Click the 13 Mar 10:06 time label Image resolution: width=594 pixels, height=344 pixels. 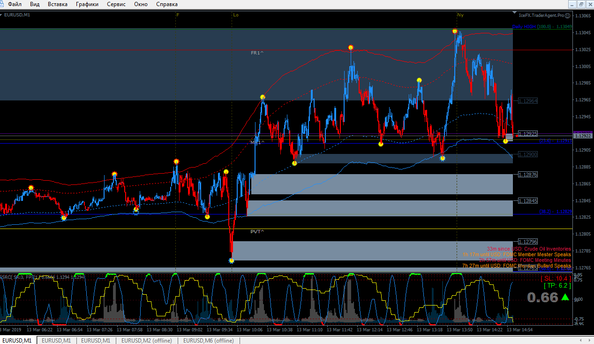click(x=249, y=330)
